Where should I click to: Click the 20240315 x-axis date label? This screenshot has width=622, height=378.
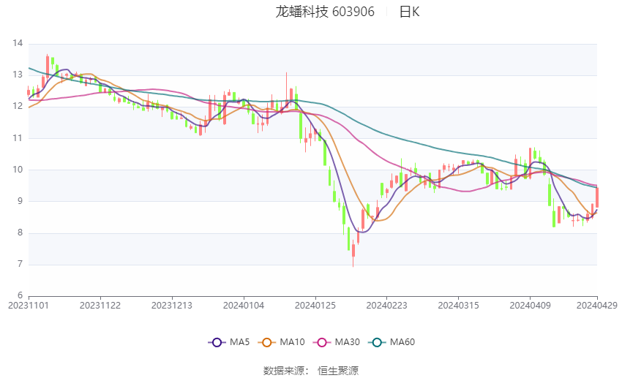459,306
